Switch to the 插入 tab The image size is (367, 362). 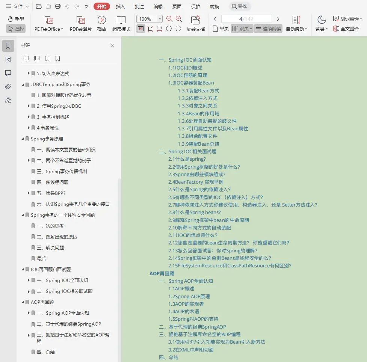coord(120,6)
